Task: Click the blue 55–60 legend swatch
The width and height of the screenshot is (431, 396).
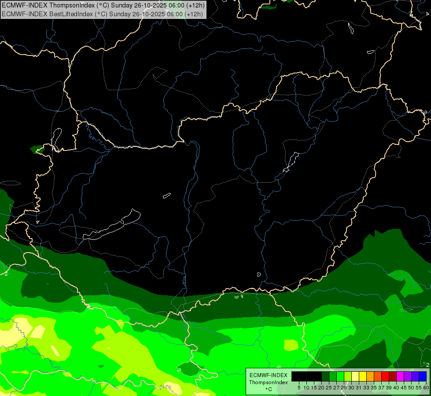Action: (x=423, y=376)
